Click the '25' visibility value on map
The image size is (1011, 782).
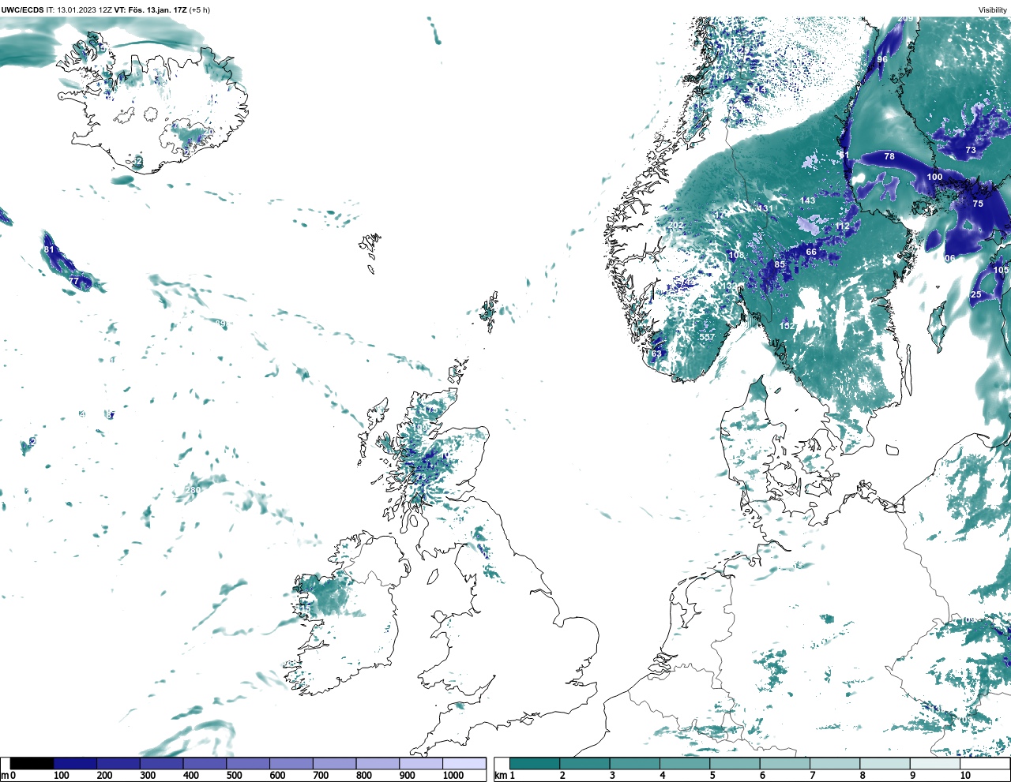(976, 294)
